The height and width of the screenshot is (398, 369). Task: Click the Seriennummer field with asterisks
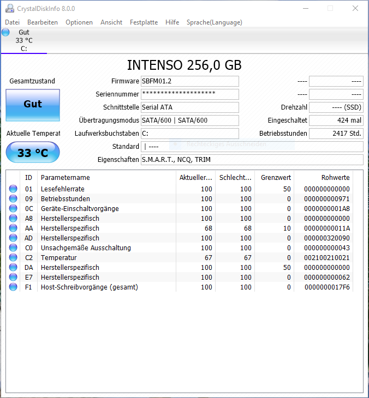point(190,94)
